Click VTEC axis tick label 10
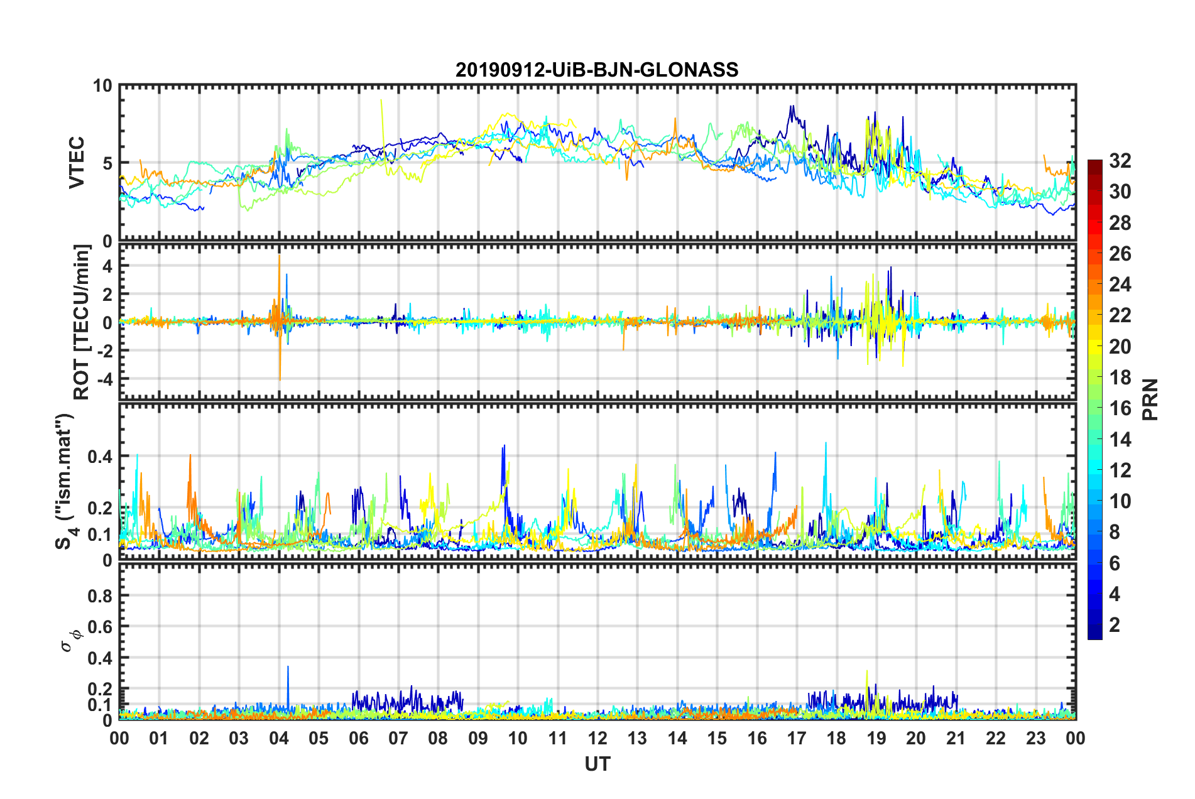The image size is (1195, 799). coord(102,85)
